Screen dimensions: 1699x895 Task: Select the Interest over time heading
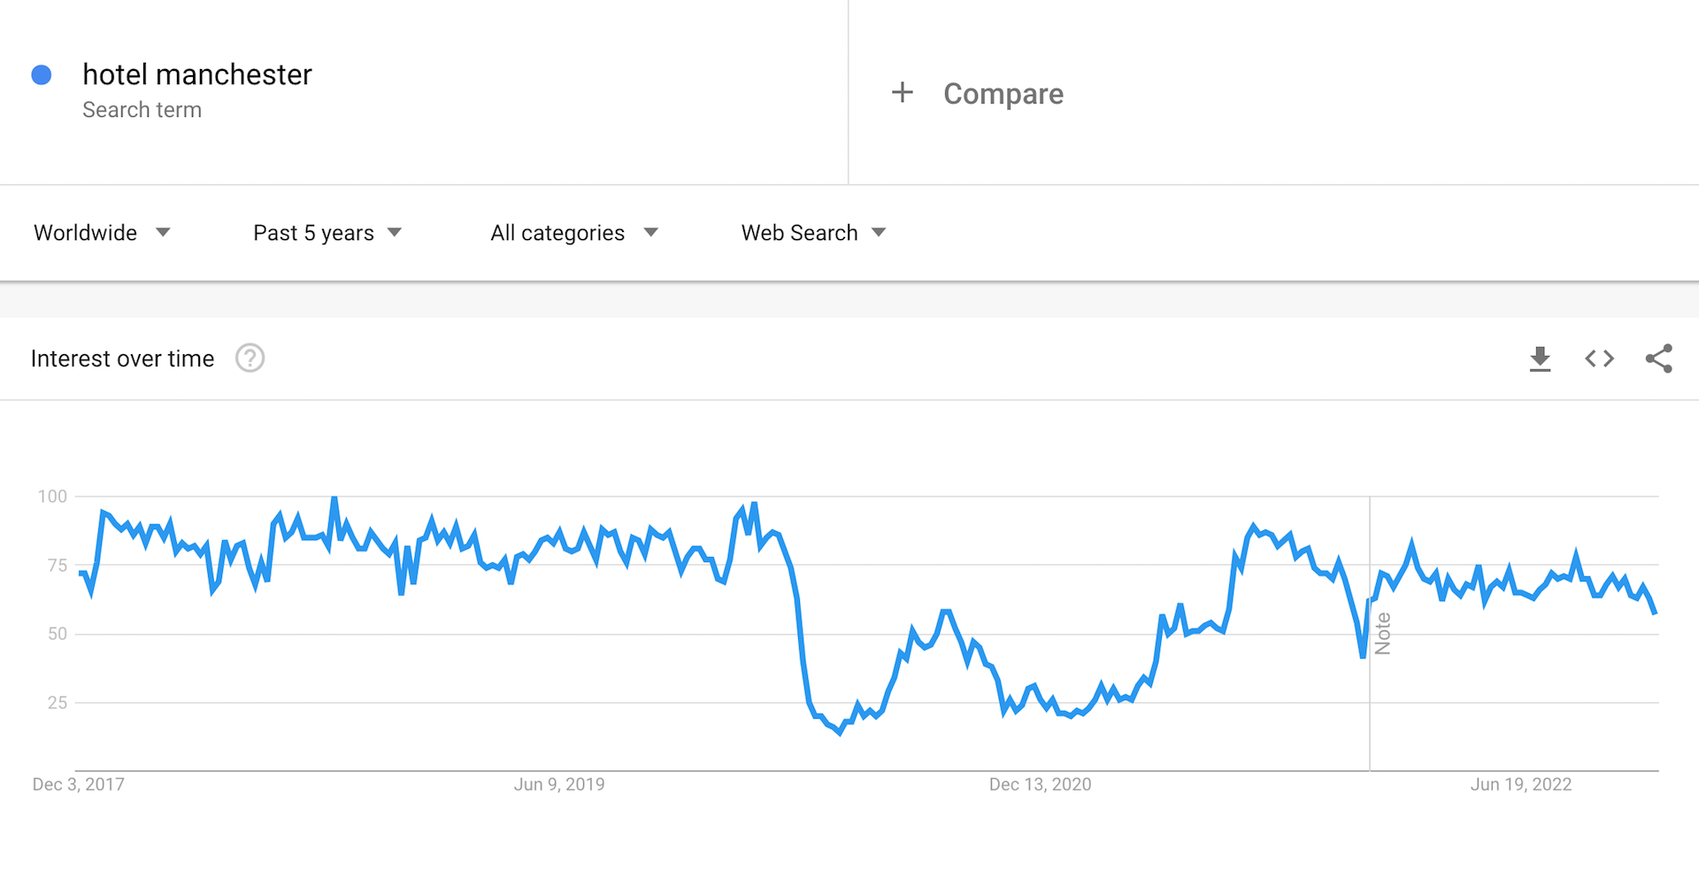coord(122,359)
